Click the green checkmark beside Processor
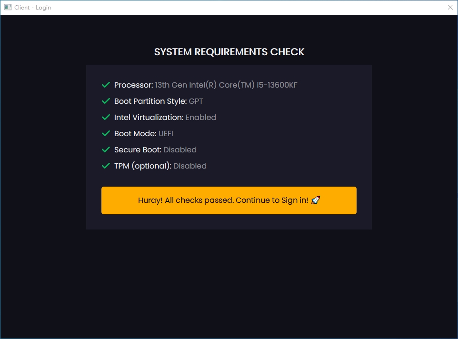 [x=106, y=85]
